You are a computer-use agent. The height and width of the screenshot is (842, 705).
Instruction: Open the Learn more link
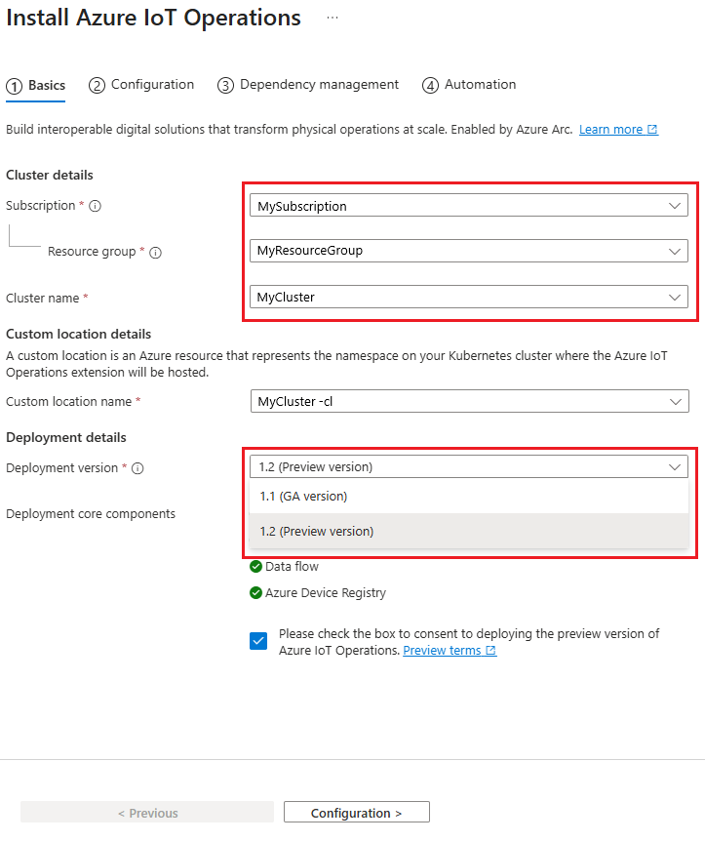(x=612, y=128)
